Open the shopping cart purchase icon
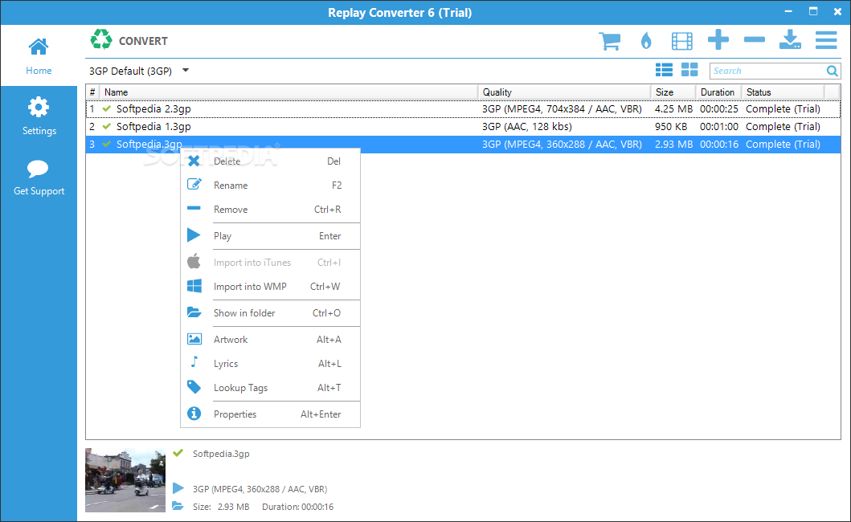Viewport: 851px width, 522px height. [609, 41]
